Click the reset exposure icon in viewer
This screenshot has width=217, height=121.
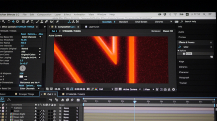click(x=173, y=89)
